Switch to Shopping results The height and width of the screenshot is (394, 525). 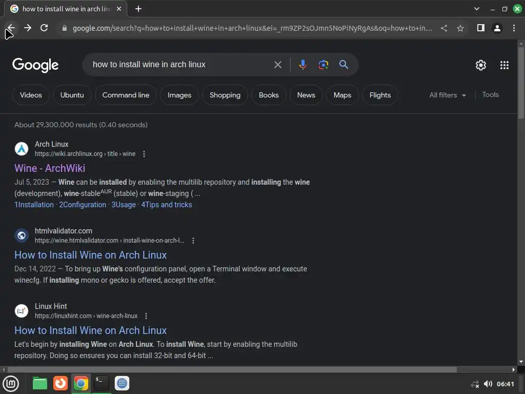click(225, 95)
